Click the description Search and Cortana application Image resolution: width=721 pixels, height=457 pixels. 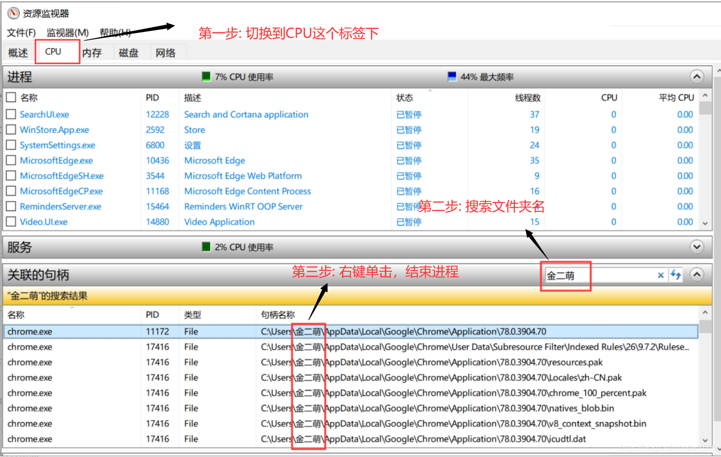coord(246,114)
